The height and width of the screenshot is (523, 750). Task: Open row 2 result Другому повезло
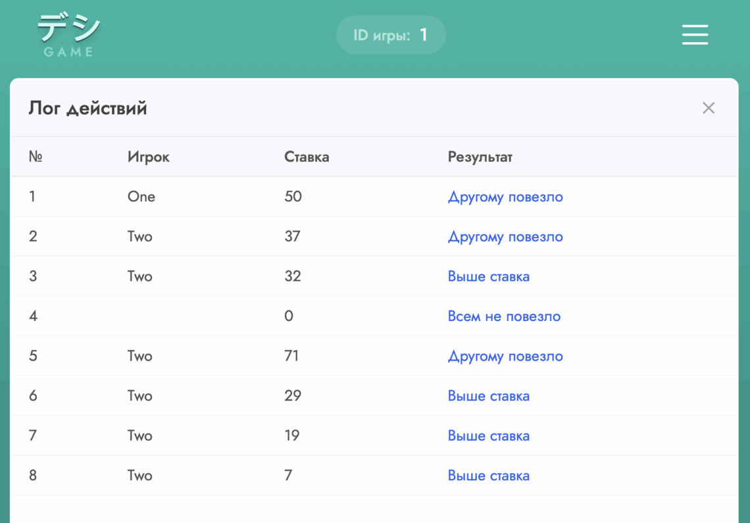pos(505,237)
